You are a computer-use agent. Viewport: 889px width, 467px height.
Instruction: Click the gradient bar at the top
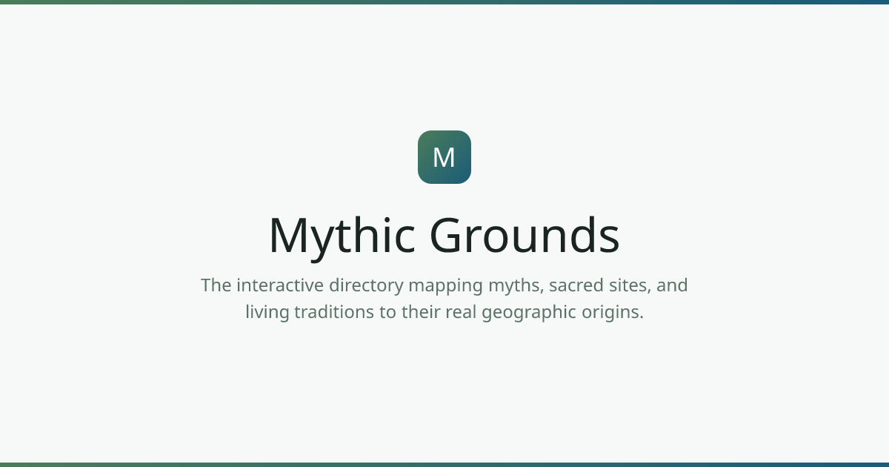point(444,3)
